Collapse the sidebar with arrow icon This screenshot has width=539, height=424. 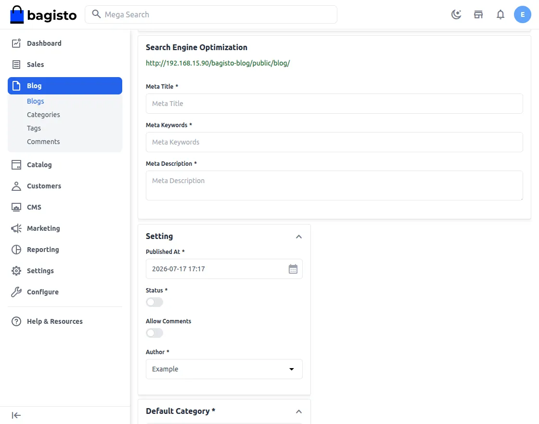[16, 415]
